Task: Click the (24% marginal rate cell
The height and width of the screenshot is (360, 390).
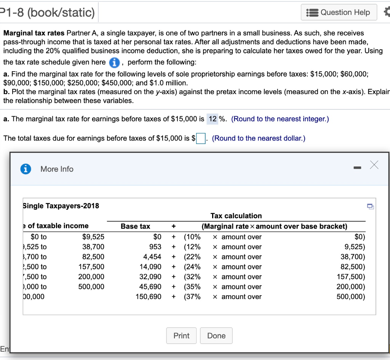Action: 192,267
